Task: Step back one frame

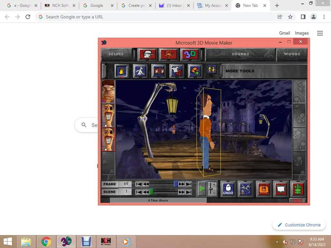Action: click(146, 184)
